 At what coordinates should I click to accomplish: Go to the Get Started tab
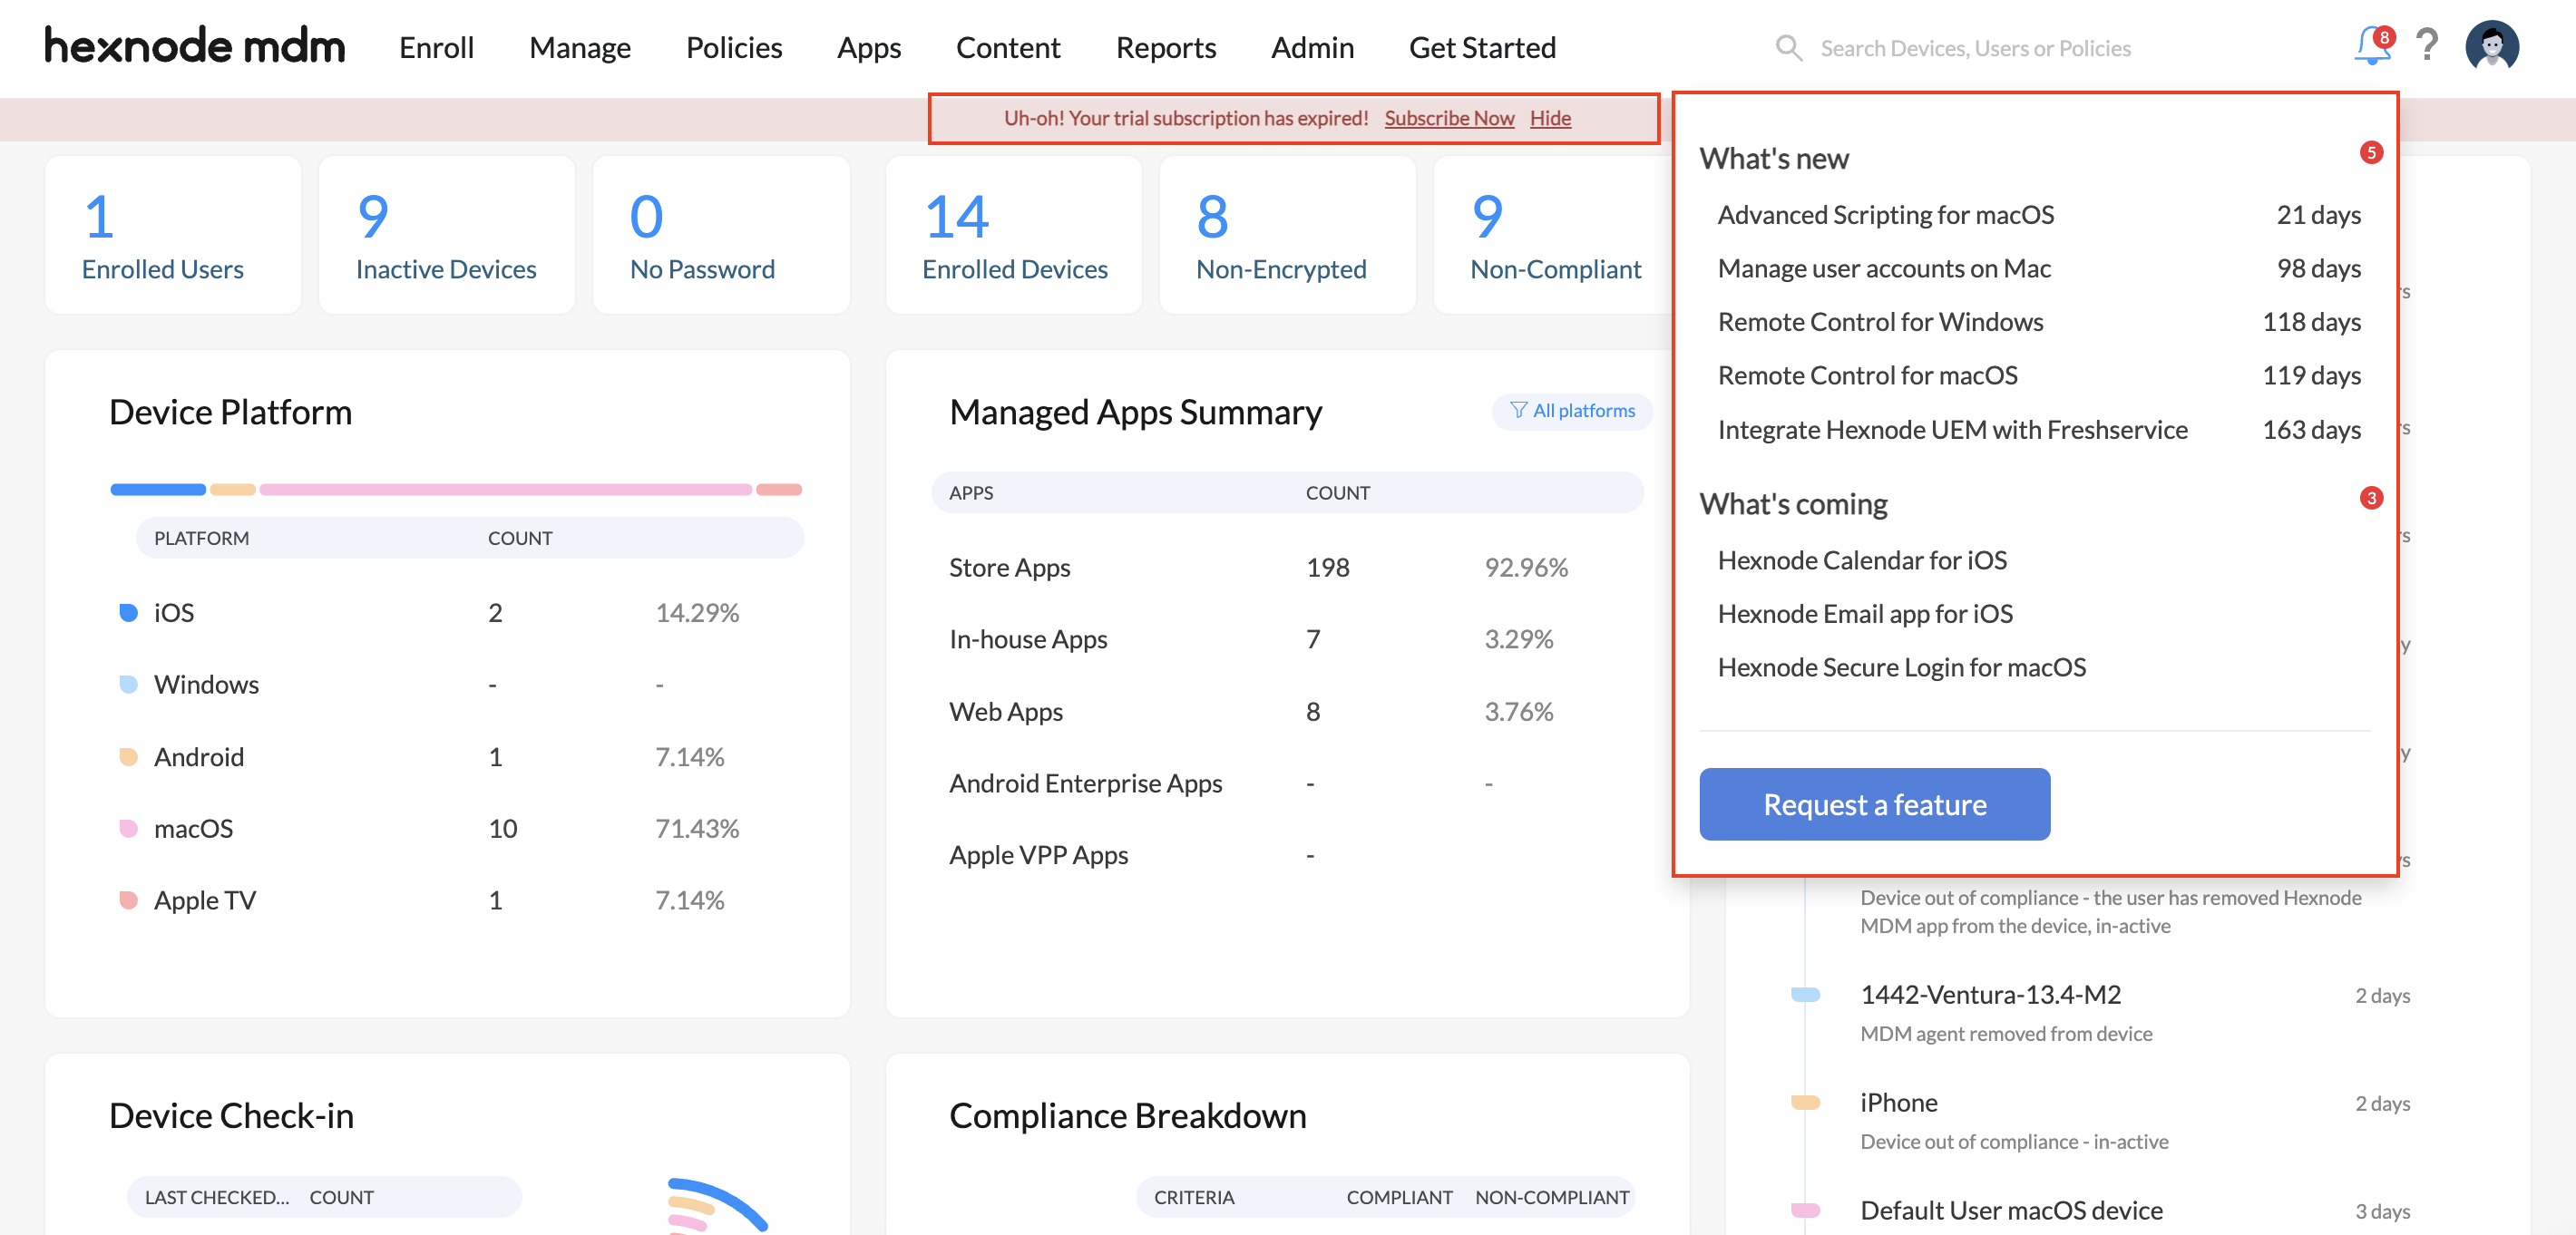(1482, 47)
